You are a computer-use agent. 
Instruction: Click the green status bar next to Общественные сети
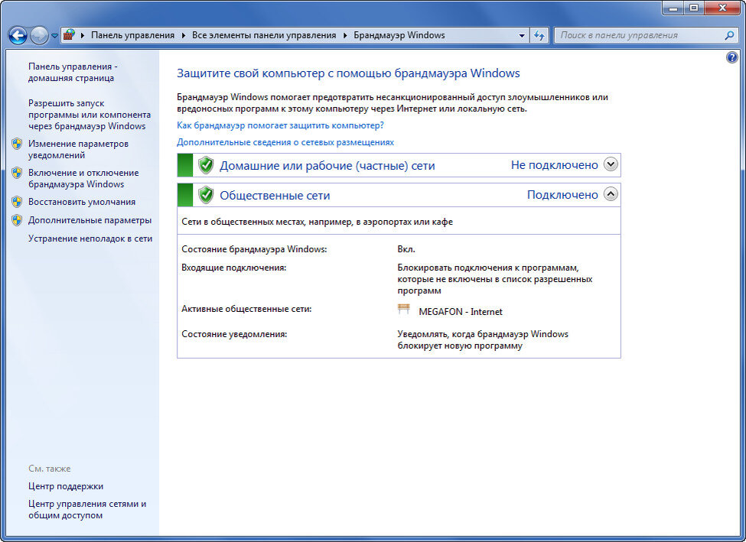pos(184,195)
